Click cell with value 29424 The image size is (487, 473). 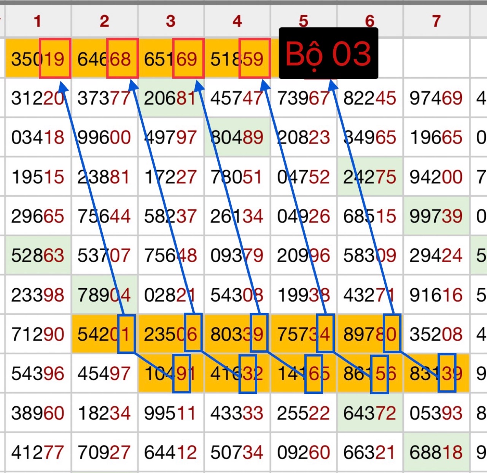[x=436, y=255]
